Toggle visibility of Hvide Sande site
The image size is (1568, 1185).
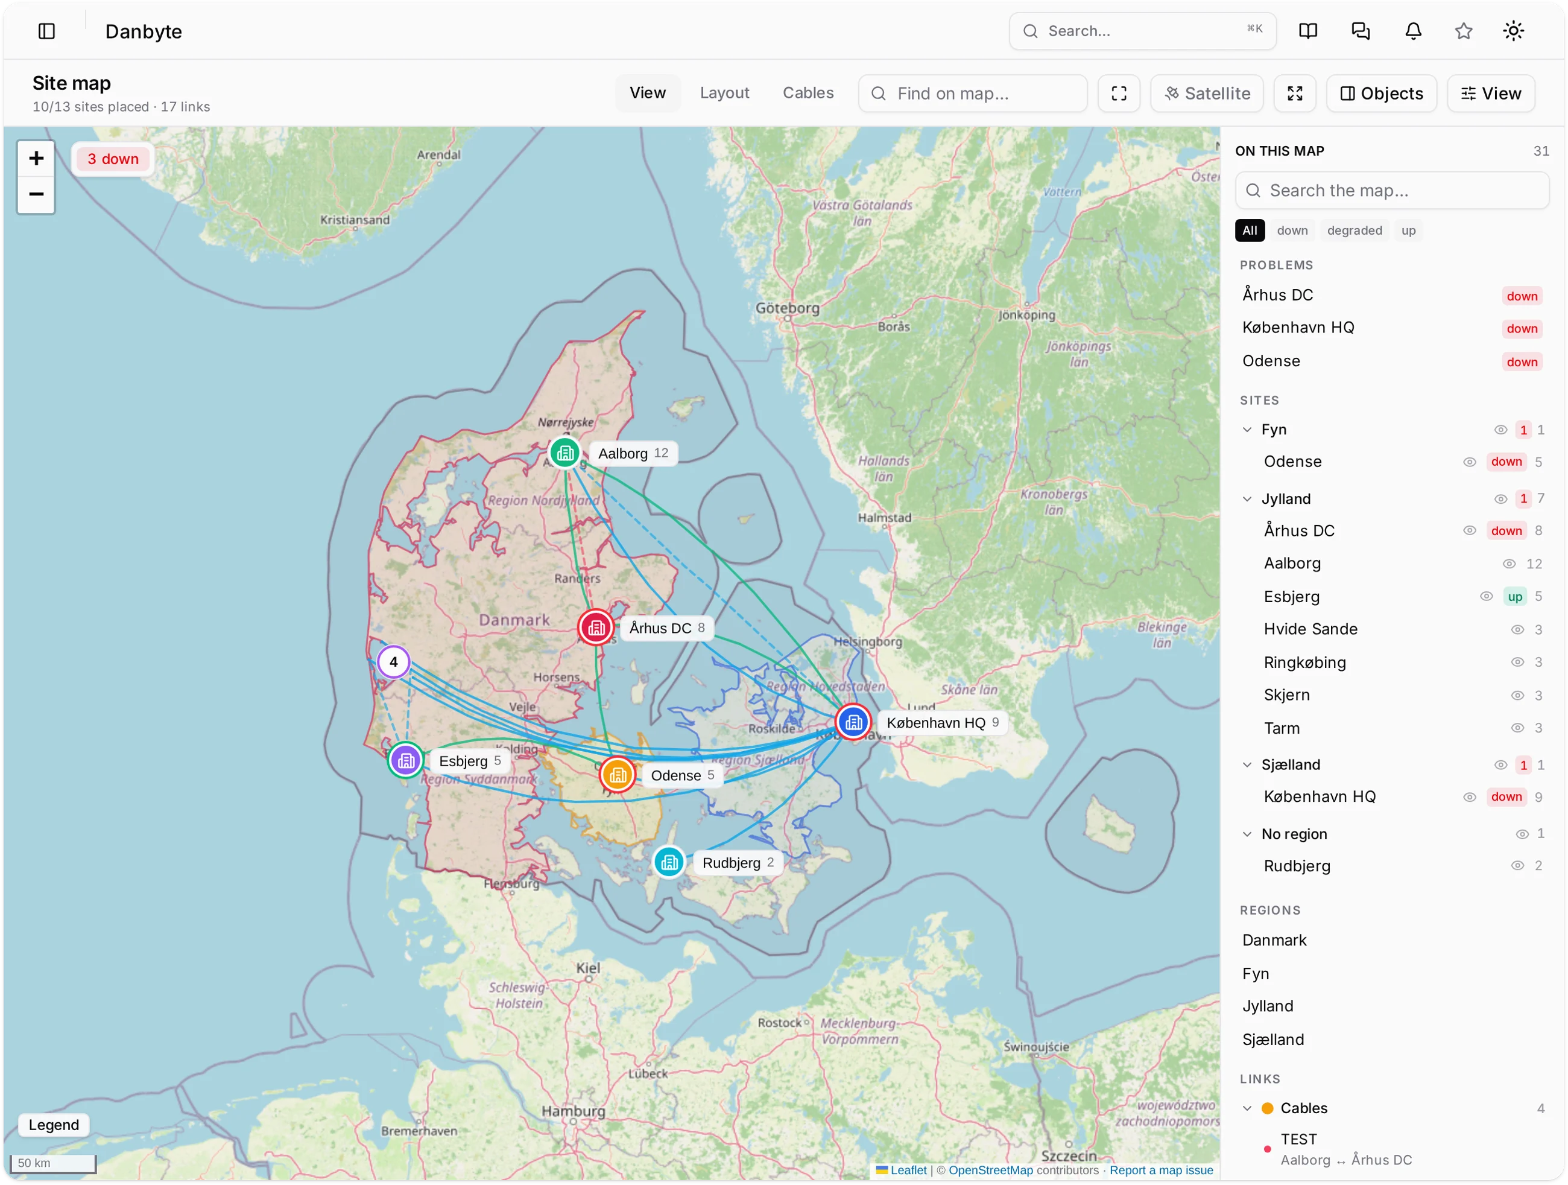coord(1517,630)
